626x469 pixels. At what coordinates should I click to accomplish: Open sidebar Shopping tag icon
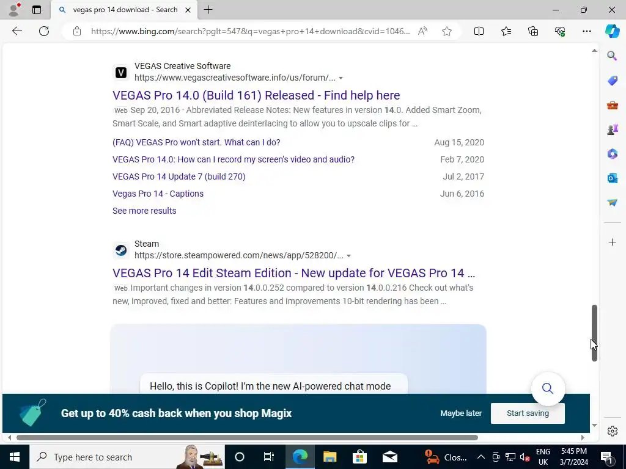(612, 80)
